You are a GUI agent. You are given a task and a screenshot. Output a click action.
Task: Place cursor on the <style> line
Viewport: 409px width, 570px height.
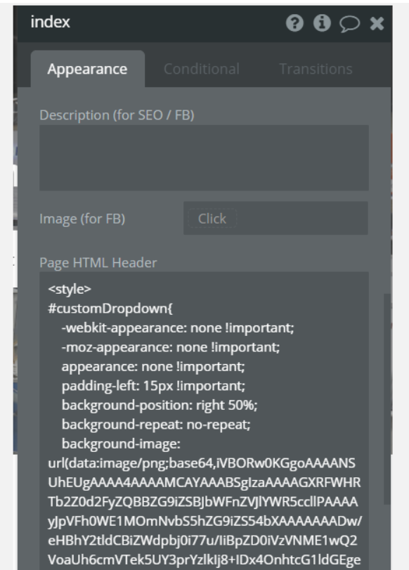pos(70,290)
